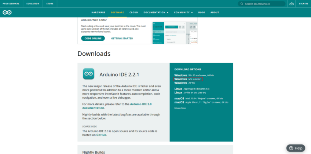
Task: Click the search magnifier icon
Action: point(242,4)
